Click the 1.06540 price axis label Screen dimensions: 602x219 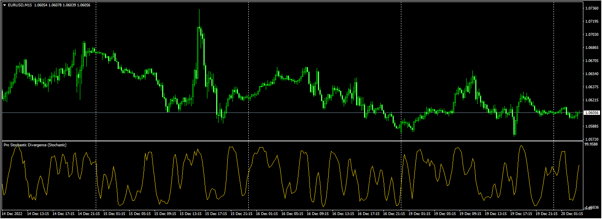click(592, 74)
